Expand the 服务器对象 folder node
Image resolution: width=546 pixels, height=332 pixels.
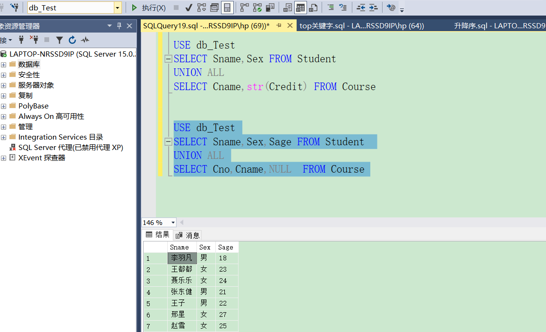pos(3,85)
